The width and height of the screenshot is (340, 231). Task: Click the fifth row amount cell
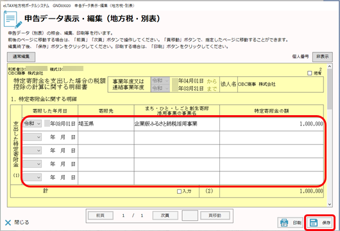[x=271, y=178]
